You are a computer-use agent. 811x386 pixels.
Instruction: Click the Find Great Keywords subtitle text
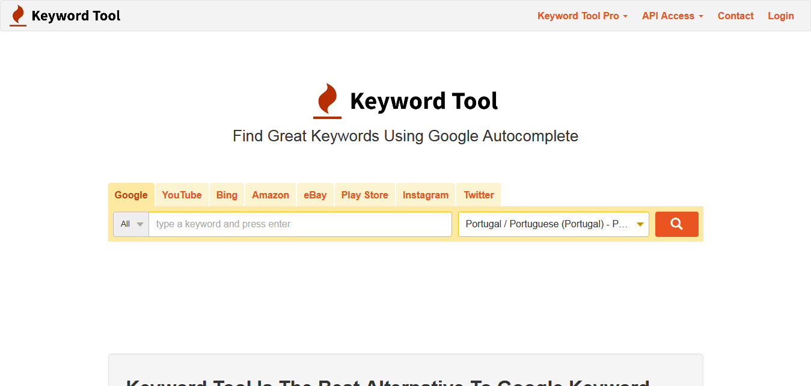pos(405,136)
